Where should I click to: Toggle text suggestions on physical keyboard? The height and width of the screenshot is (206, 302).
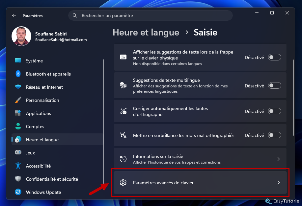274,57
